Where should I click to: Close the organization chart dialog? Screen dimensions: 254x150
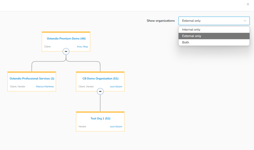[248, 4]
